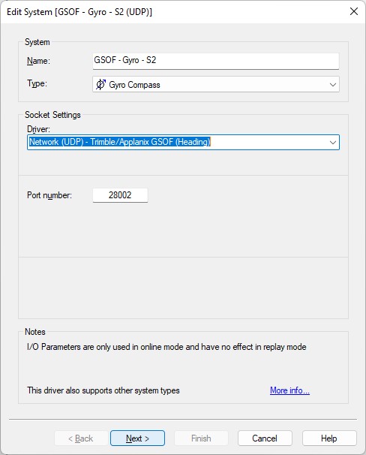Viewport: 366px width, 455px height.
Task: Close the Edit System dialog
Action: click(354, 11)
